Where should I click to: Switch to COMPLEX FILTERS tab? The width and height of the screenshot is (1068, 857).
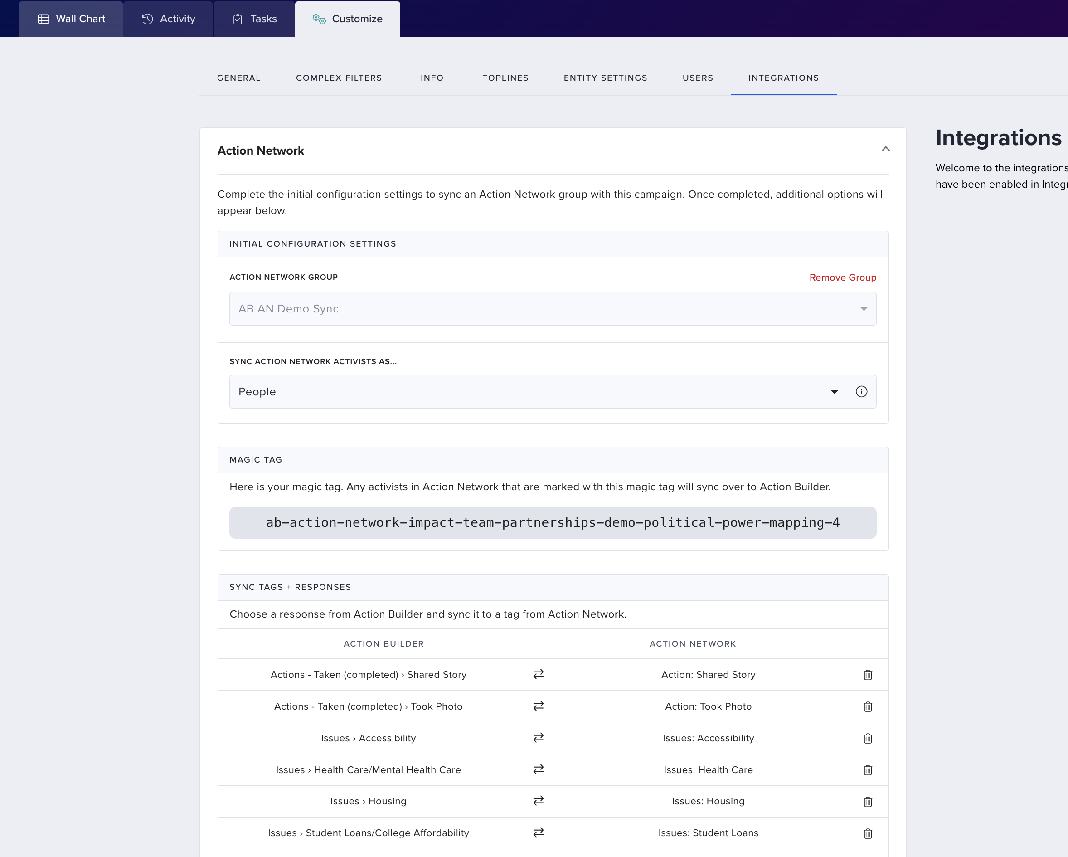coord(339,78)
